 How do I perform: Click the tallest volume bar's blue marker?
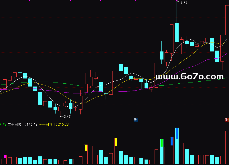[177, 133]
